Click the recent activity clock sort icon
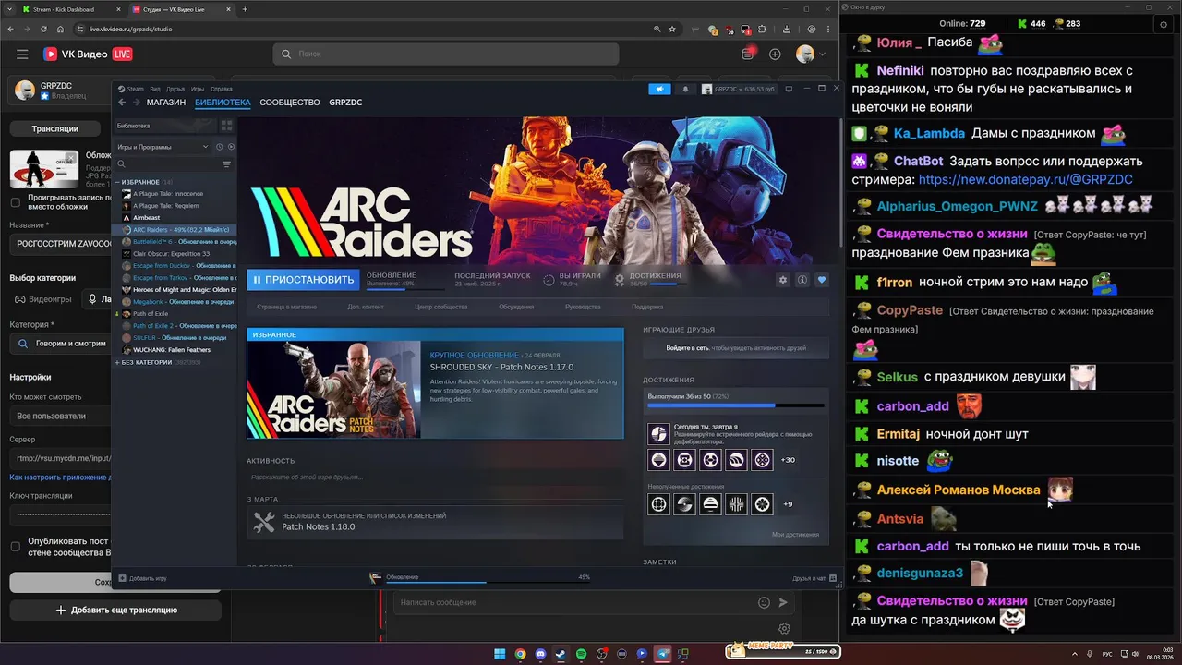 (220, 147)
